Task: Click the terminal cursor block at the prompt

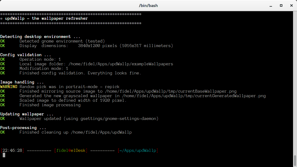Action: pos(4,155)
